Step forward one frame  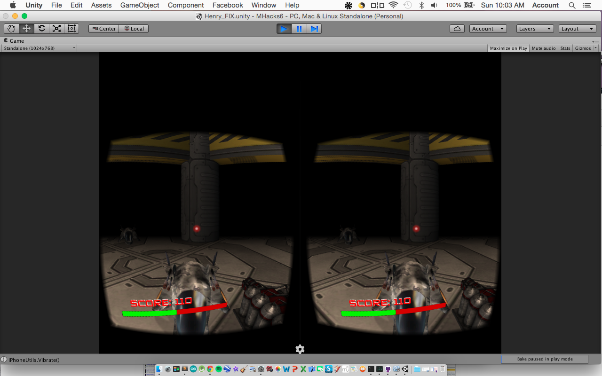[314, 29]
